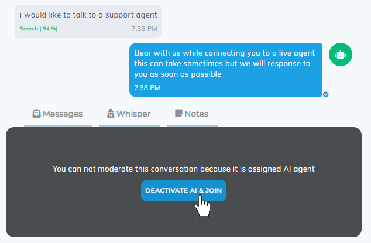The image size is (371, 243).
Task: Click the gray underline bar below Whisper
Action: click(129, 126)
